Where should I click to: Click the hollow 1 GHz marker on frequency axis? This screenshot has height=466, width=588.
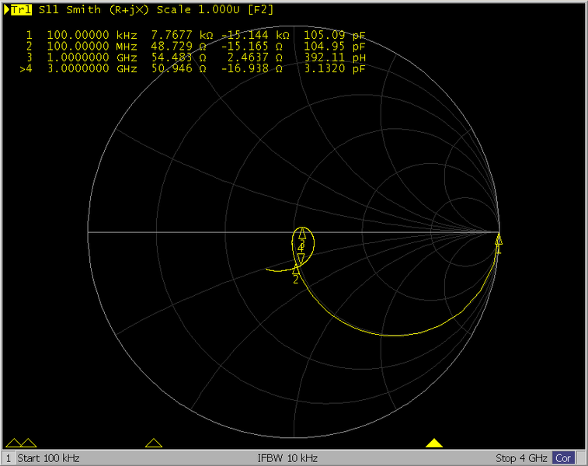(154, 443)
